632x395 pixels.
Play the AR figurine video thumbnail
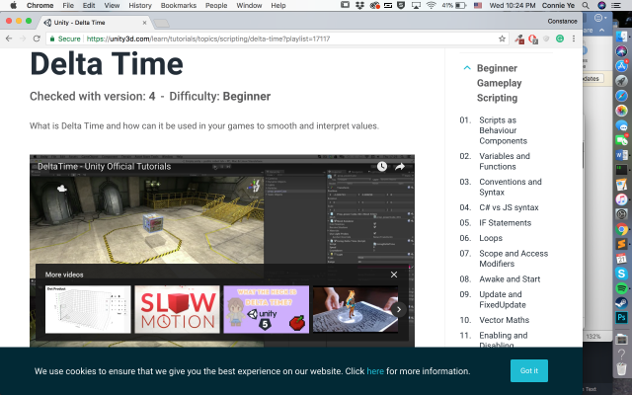355,309
